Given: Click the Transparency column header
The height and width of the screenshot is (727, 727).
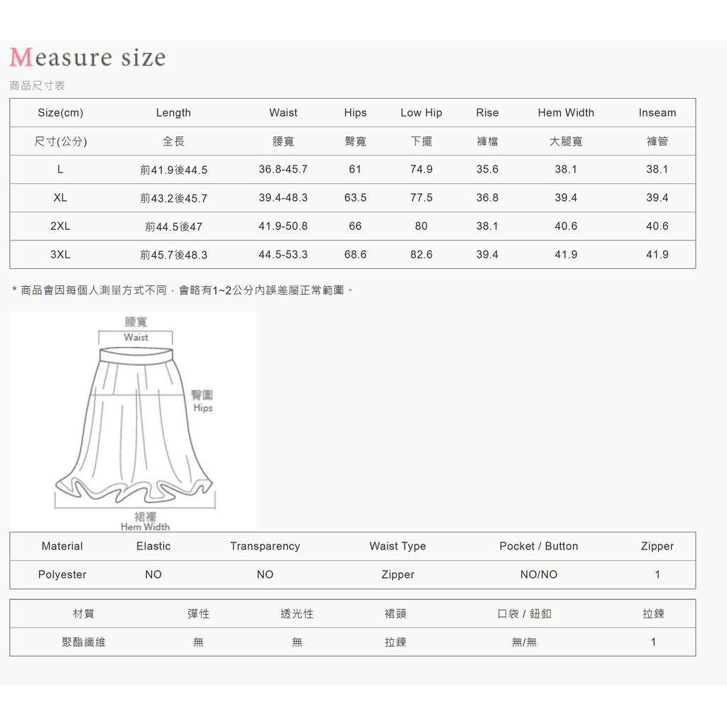Looking at the screenshot, I should tap(265, 546).
